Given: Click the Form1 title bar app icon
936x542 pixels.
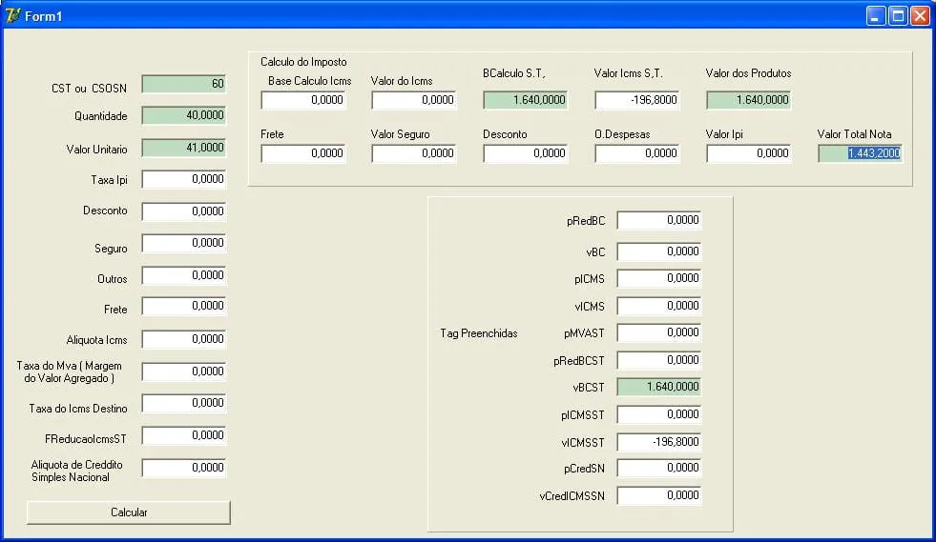Looking at the screenshot, I should [13, 15].
